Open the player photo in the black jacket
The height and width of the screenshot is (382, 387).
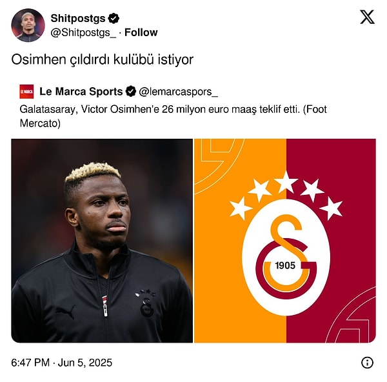[102, 241]
